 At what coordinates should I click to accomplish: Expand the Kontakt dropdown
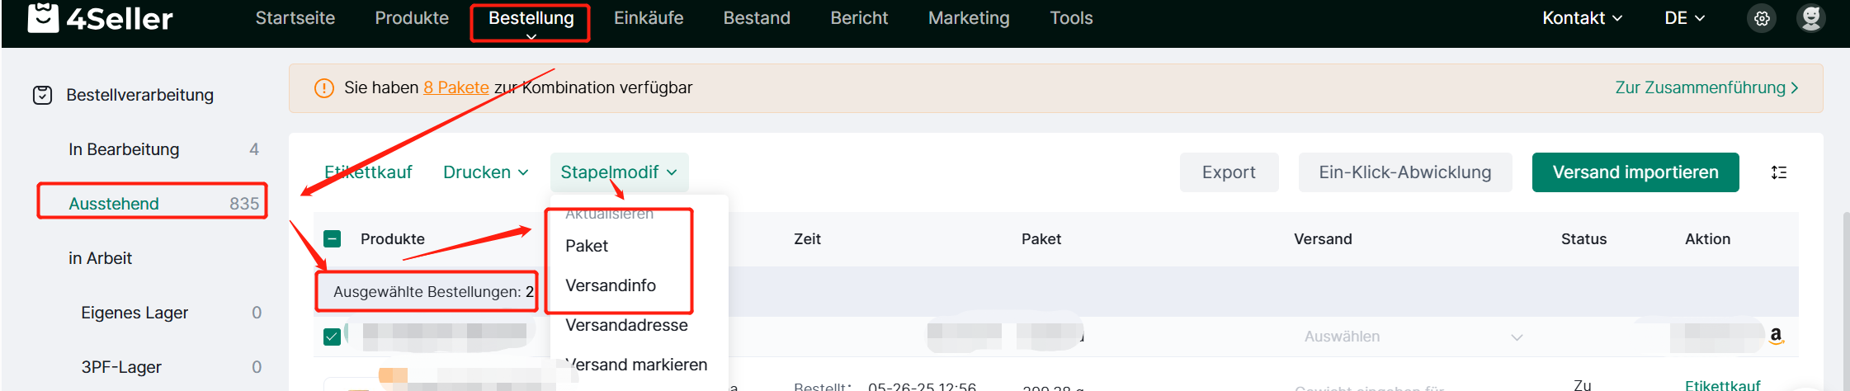(1582, 18)
